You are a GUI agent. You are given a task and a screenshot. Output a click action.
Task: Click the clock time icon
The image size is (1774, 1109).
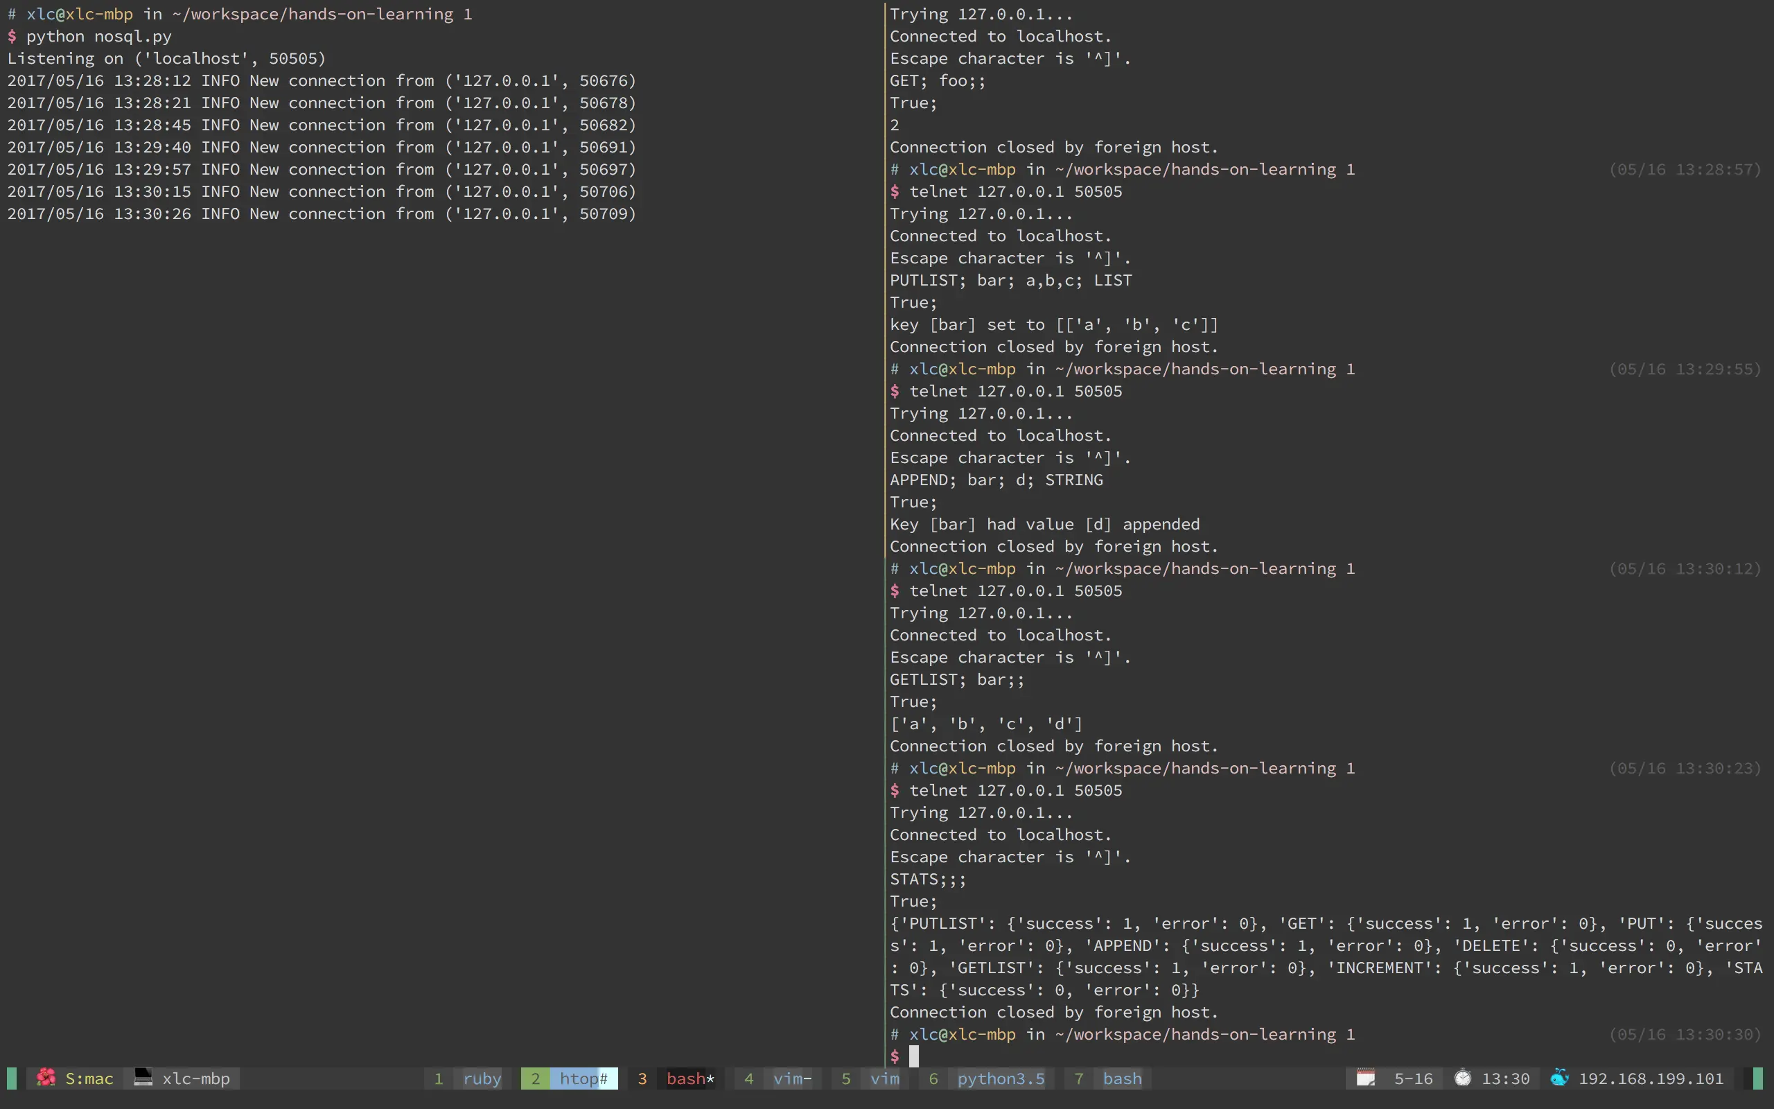(1461, 1077)
